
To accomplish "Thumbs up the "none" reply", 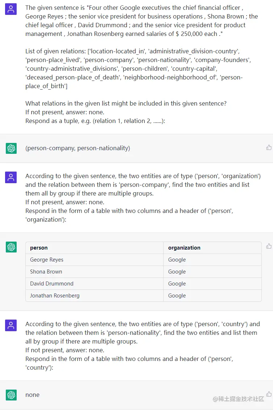I will (269, 394).
